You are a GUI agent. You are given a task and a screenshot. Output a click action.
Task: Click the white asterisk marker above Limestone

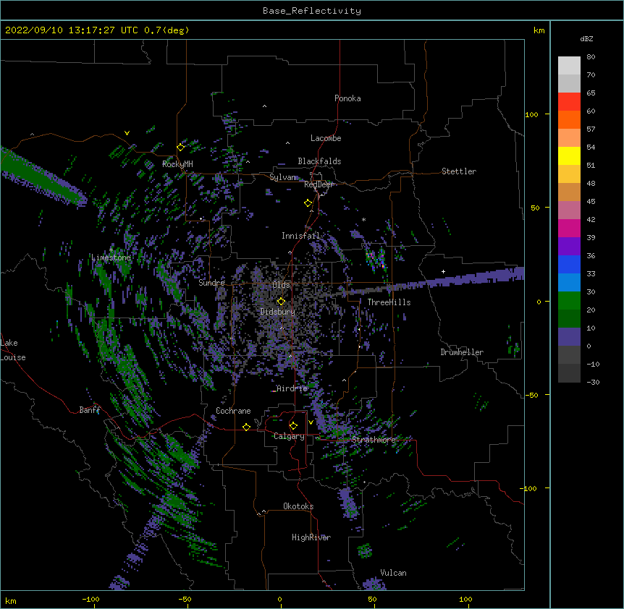coord(111,250)
